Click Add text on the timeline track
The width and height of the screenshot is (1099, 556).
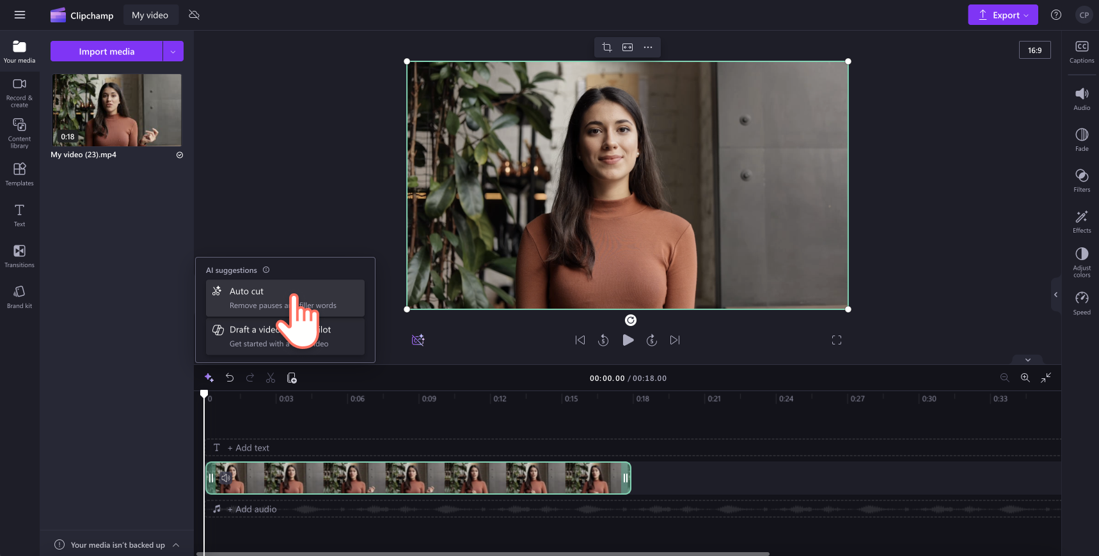coord(248,448)
